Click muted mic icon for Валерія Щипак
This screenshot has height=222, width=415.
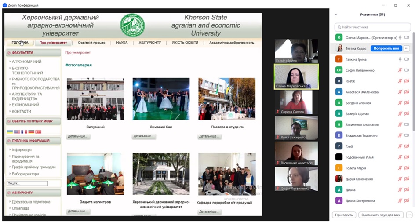point(400,113)
